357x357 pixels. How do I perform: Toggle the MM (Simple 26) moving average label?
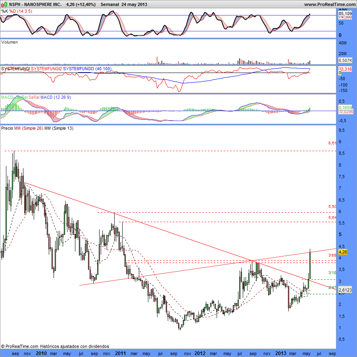click(x=29, y=128)
